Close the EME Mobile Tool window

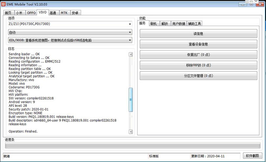pos(260,5)
